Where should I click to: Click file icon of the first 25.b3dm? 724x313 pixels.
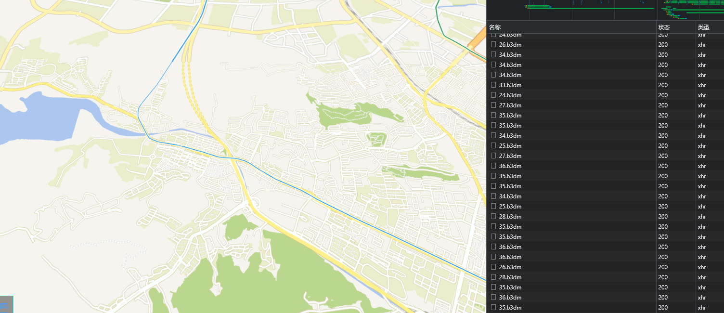click(x=493, y=146)
